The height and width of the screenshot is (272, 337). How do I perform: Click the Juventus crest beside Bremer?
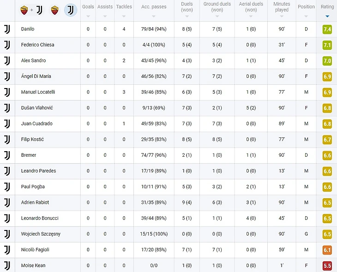pyautogui.click(x=7, y=155)
